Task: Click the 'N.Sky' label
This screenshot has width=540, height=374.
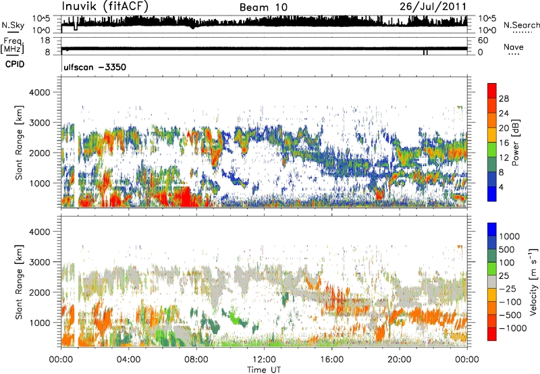Action: click(13, 25)
